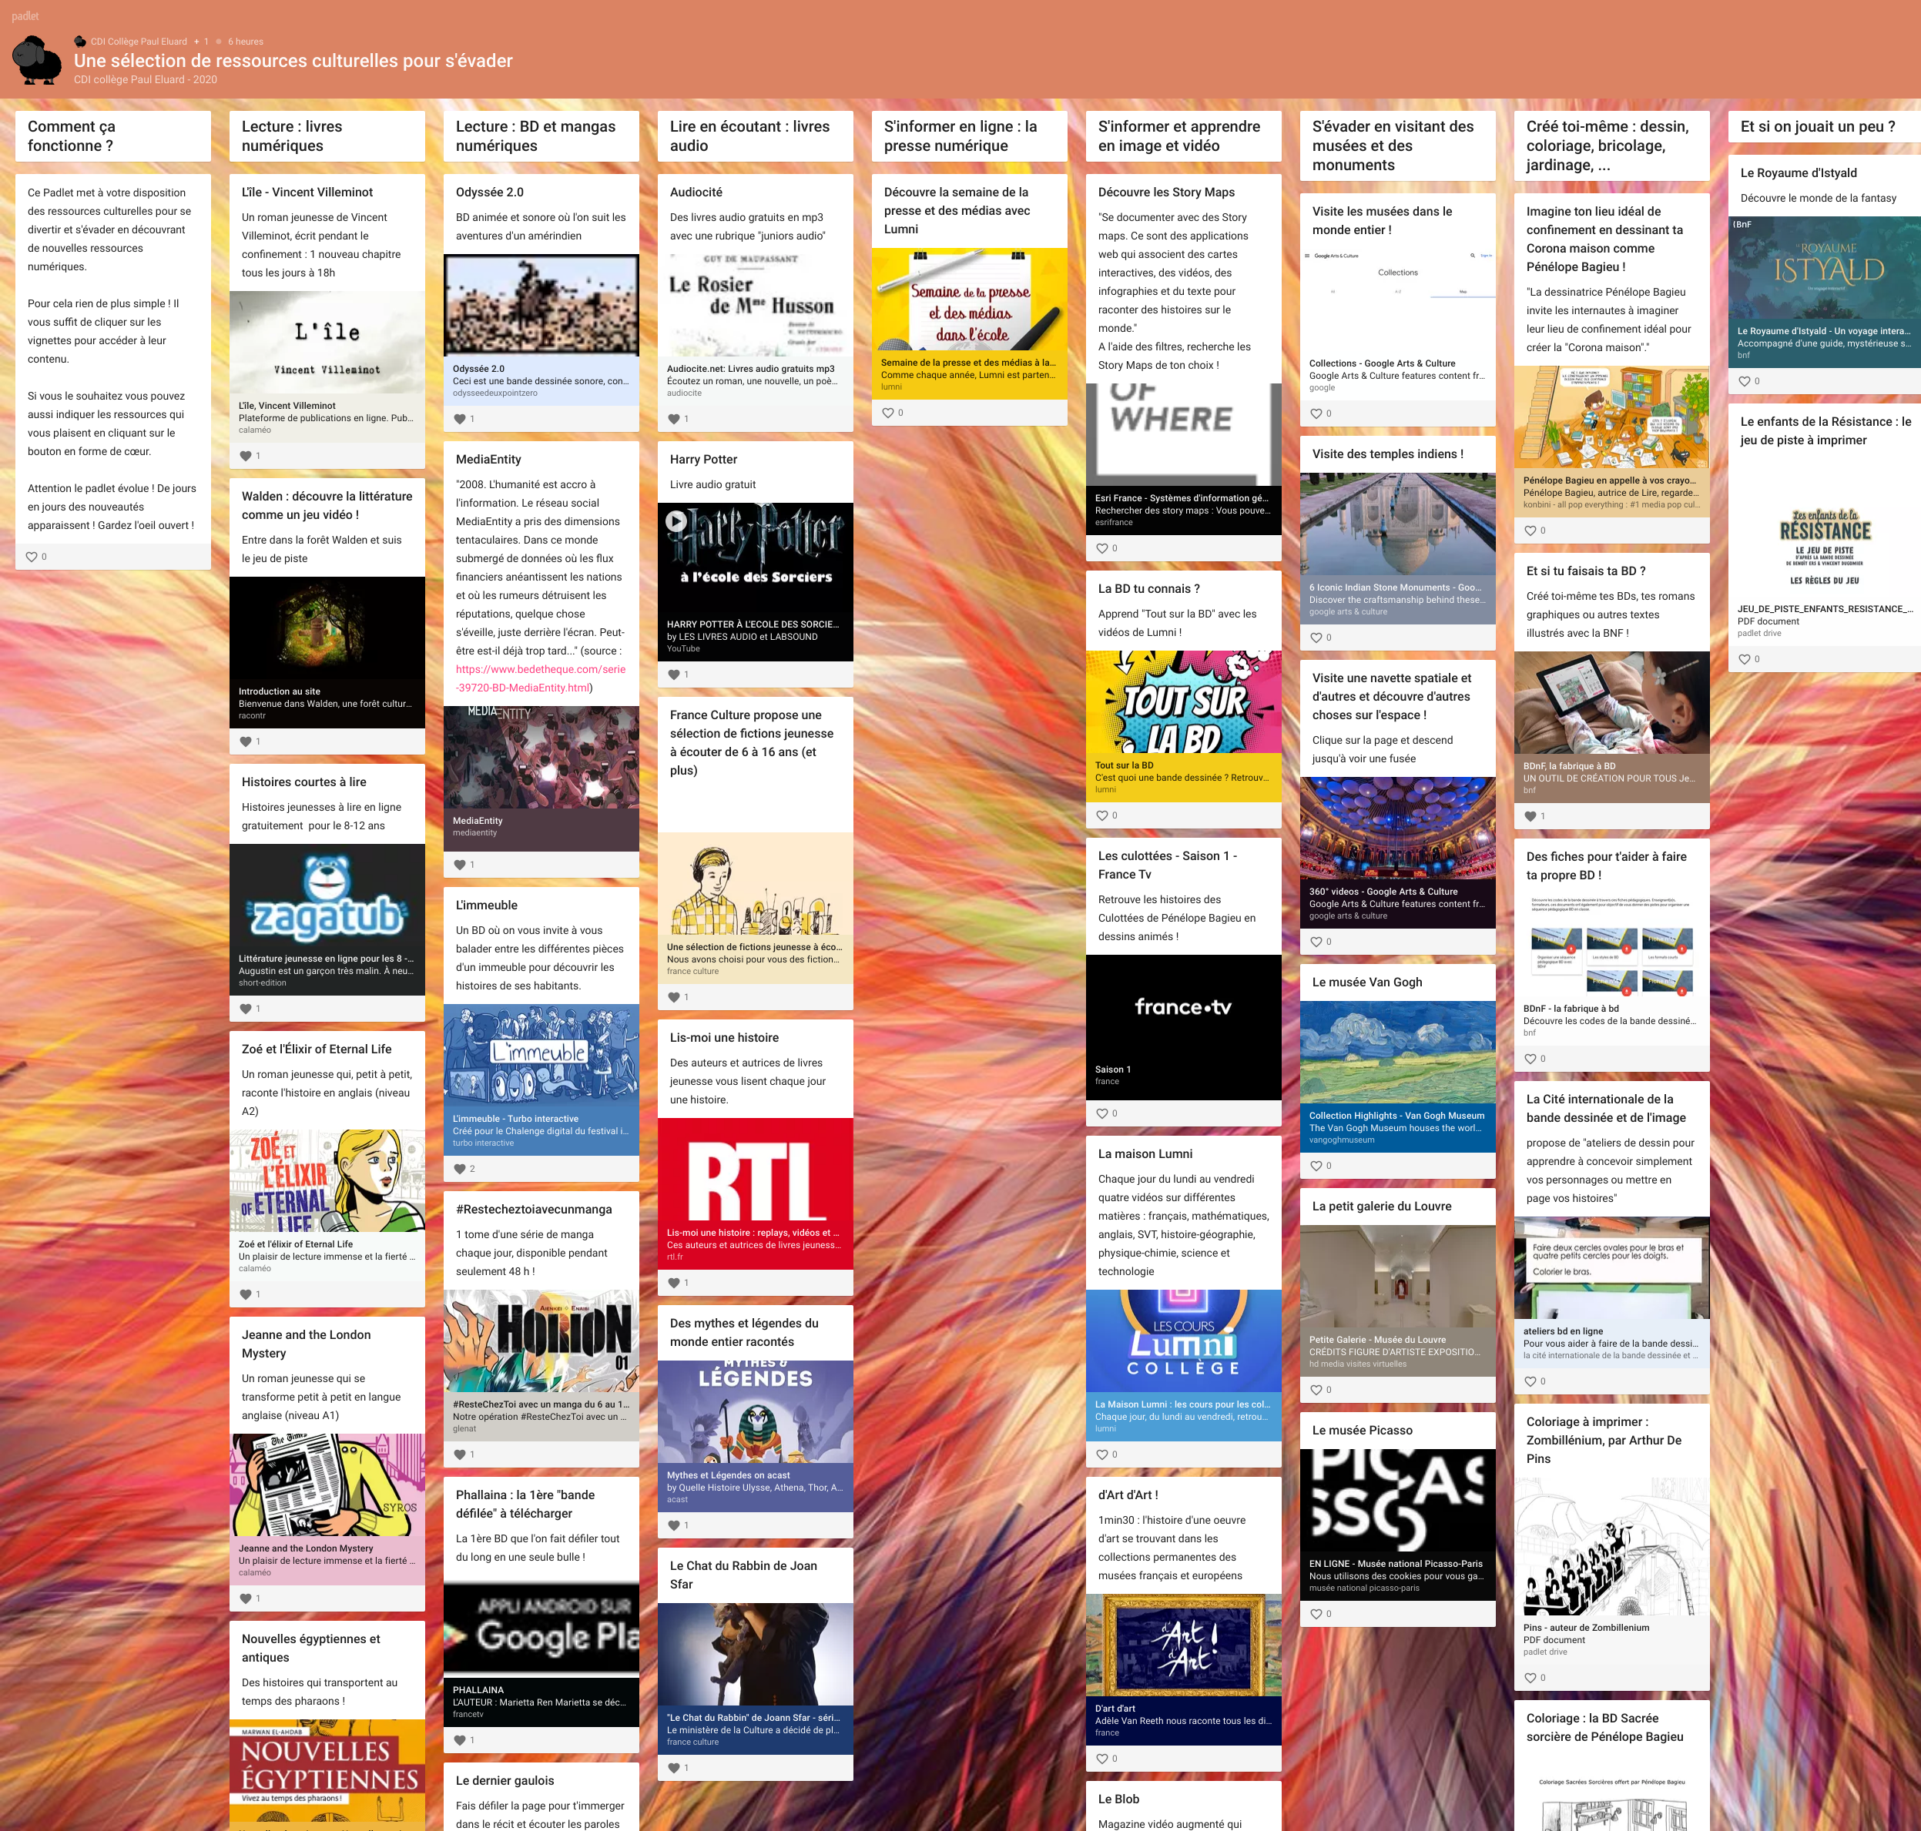Like La maison Lumni post

pos(1102,1454)
